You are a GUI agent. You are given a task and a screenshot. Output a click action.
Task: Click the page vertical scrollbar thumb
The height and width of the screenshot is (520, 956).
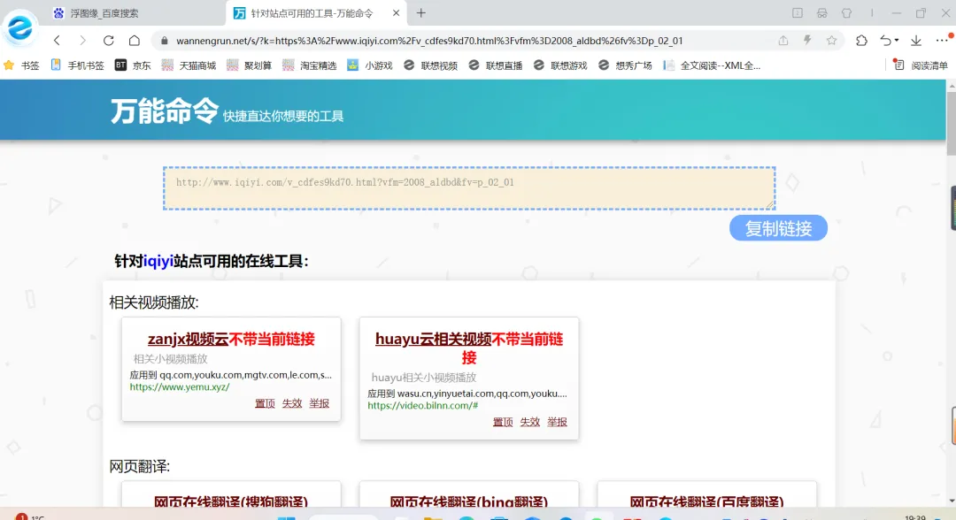[951, 124]
